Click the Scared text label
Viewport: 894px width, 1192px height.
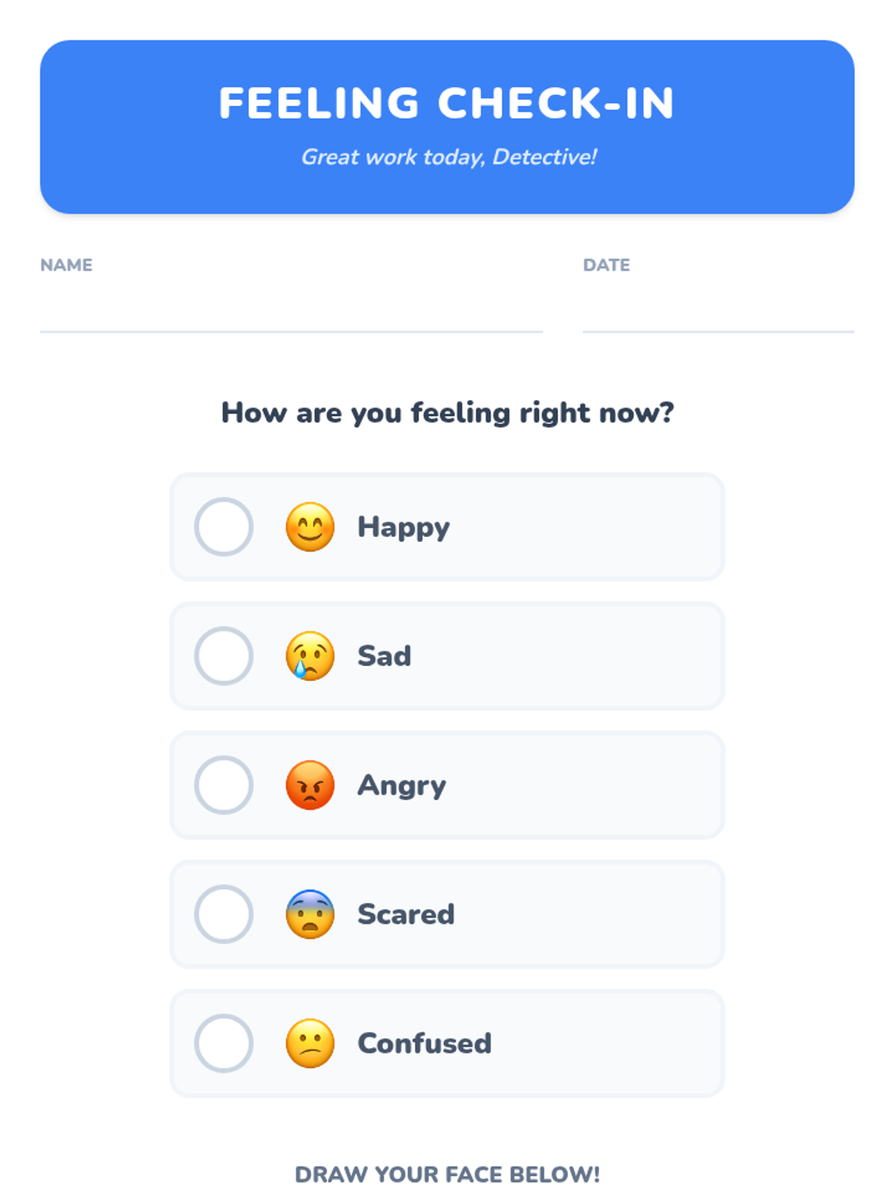point(406,914)
